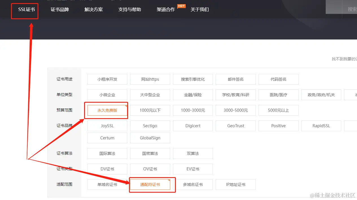Viewport: 357px width, 200px height.
Task: Choose the JoySSL certificate brand
Action: point(107,126)
